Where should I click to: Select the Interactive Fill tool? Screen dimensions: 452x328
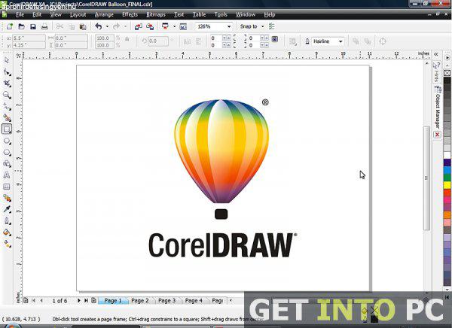click(7, 244)
